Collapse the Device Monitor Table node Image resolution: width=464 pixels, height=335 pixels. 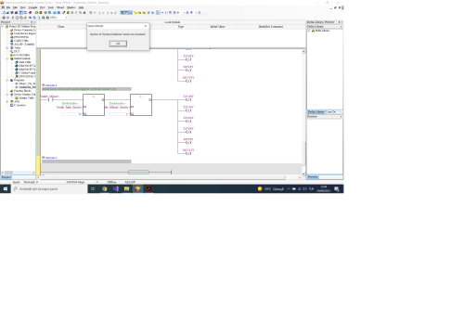(x=7, y=95)
